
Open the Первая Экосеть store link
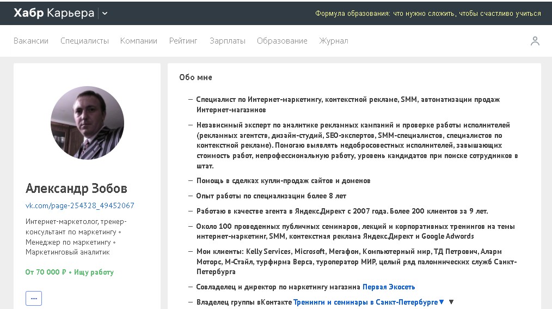(x=389, y=287)
